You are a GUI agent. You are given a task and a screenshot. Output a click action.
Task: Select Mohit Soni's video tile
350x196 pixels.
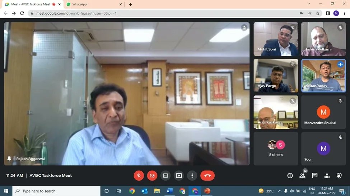pos(276,39)
